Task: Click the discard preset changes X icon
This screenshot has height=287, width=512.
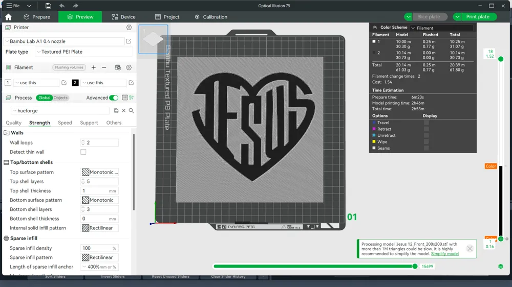Action: pos(124,111)
